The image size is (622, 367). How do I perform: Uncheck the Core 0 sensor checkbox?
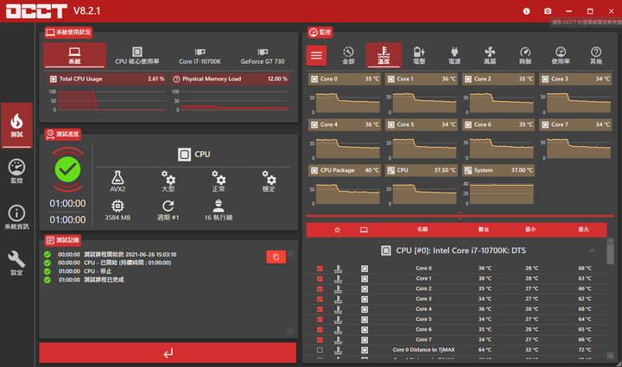click(x=320, y=269)
